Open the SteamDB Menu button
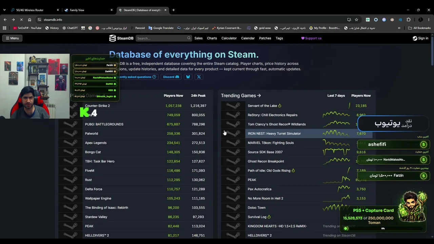434x244 pixels. point(12,38)
